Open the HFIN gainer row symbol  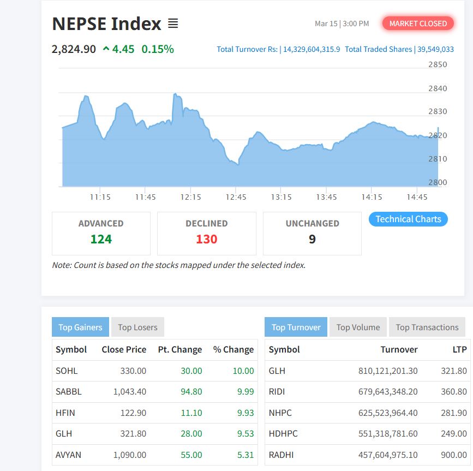click(65, 413)
